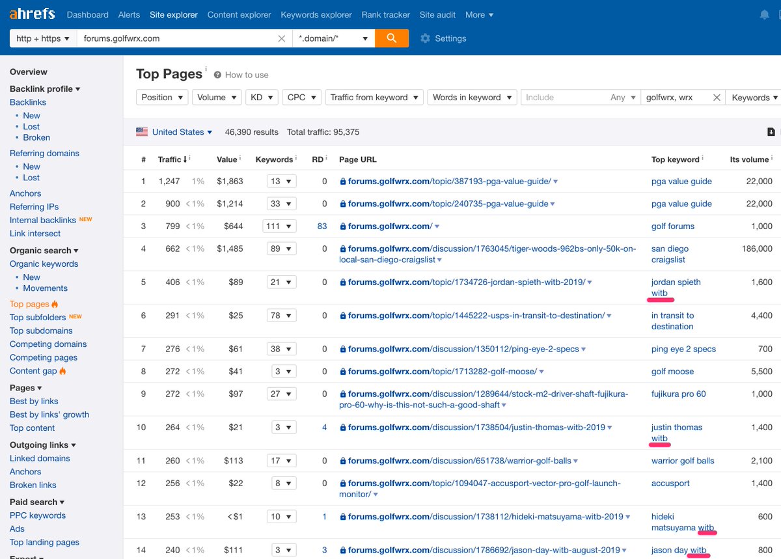Open the notifications bell
This screenshot has width=781, height=559.
point(764,15)
